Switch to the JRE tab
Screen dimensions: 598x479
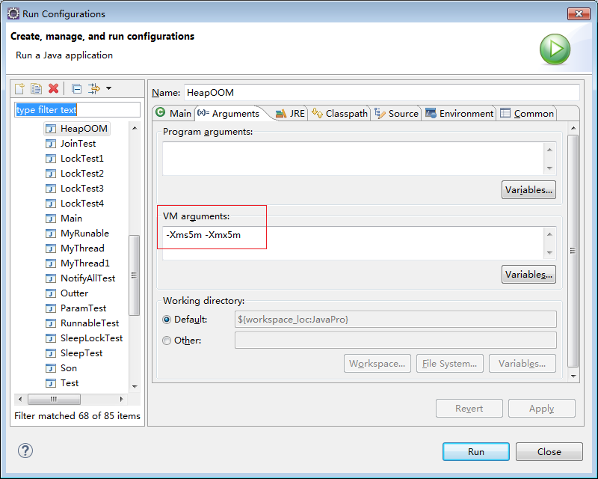290,114
